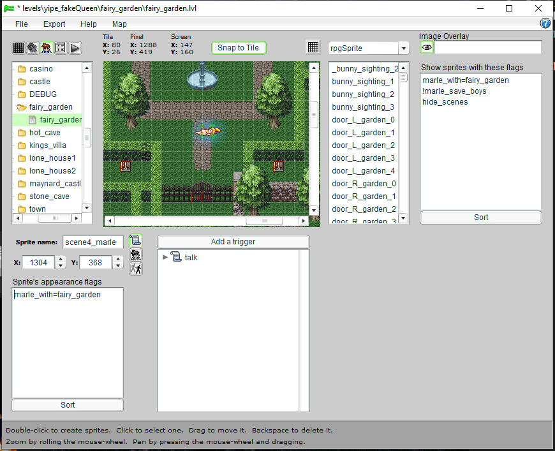Click the scroll script icon beside sprite name

pos(135,240)
